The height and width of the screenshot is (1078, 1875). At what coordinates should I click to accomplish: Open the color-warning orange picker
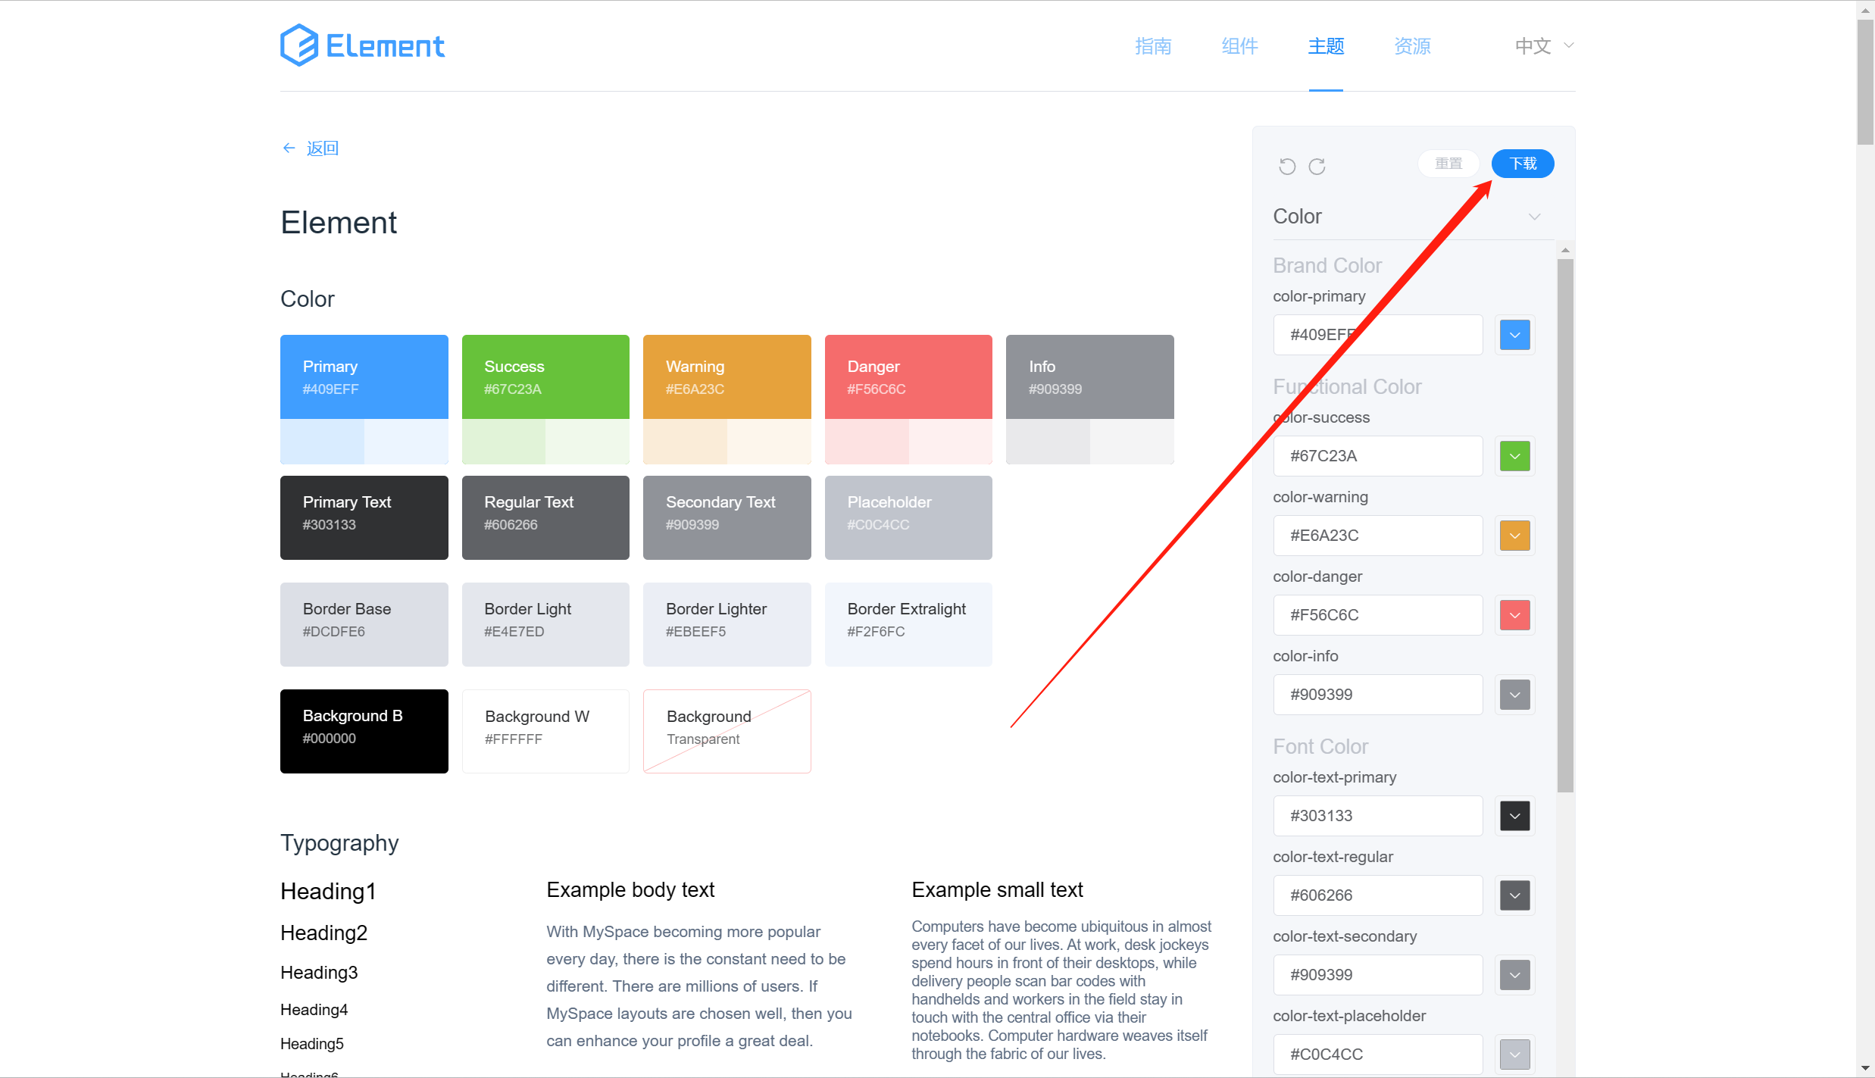[x=1514, y=536]
